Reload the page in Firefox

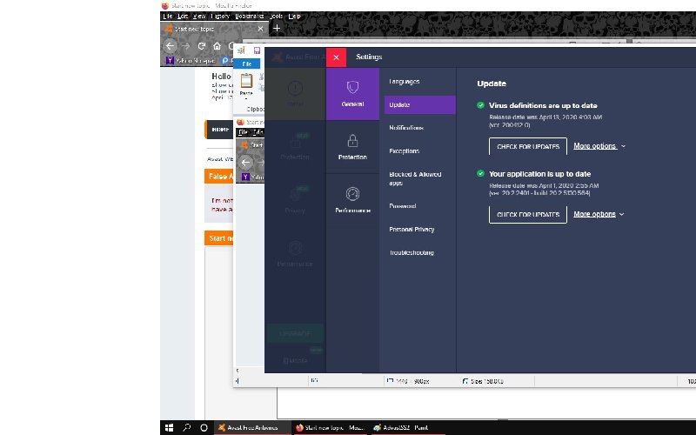pyautogui.click(x=202, y=46)
